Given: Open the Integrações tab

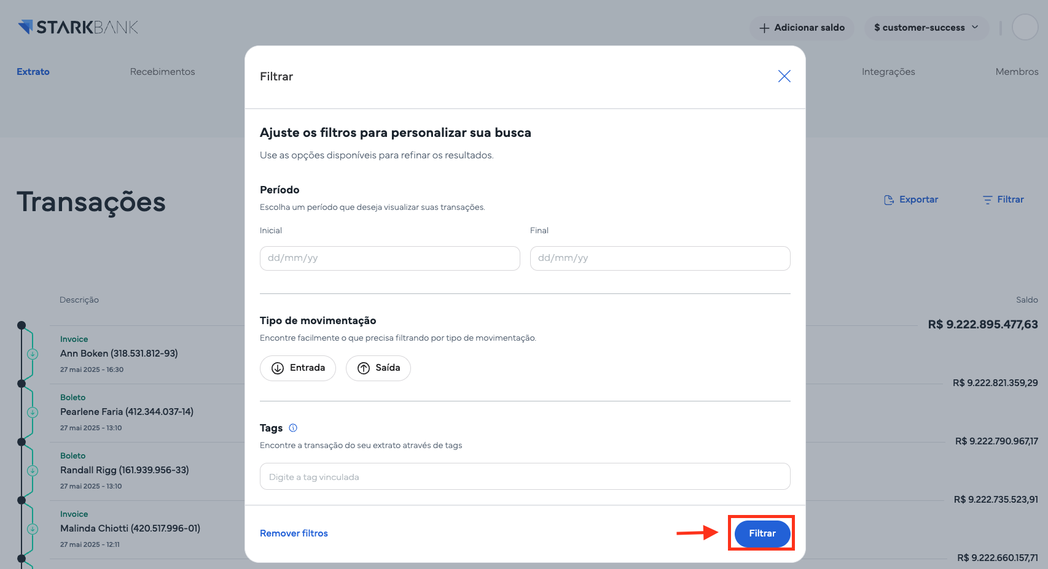Looking at the screenshot, I should (x=888, y=72).
